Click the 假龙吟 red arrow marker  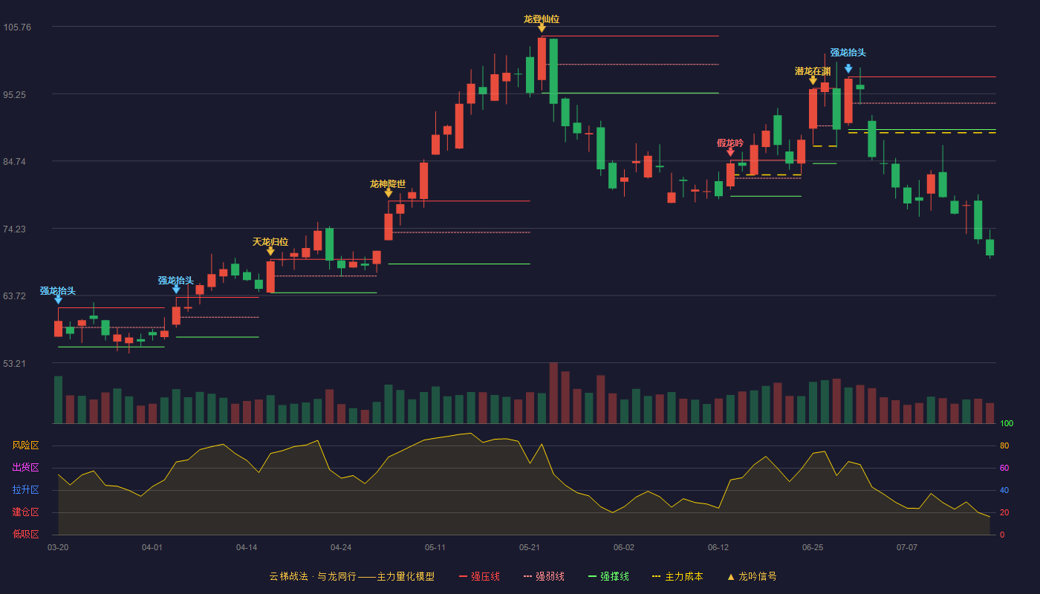pyautogui.click(x=730, y=152)
